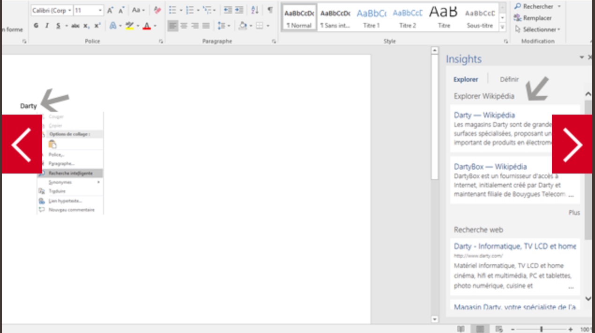The width and height of the screenshot is (595, 333).
Task: Click the Plus link under Wikipedia results
Action: click(574, 212)
